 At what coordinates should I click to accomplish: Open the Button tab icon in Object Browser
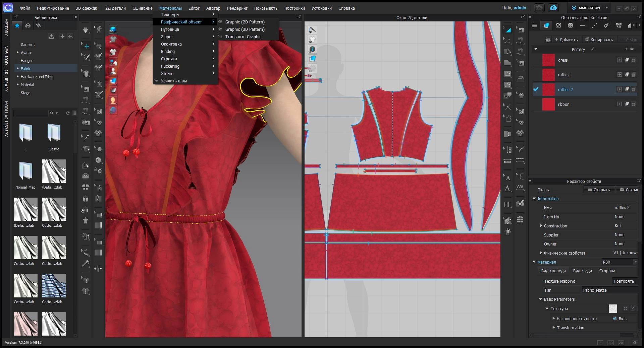[570, 25]
